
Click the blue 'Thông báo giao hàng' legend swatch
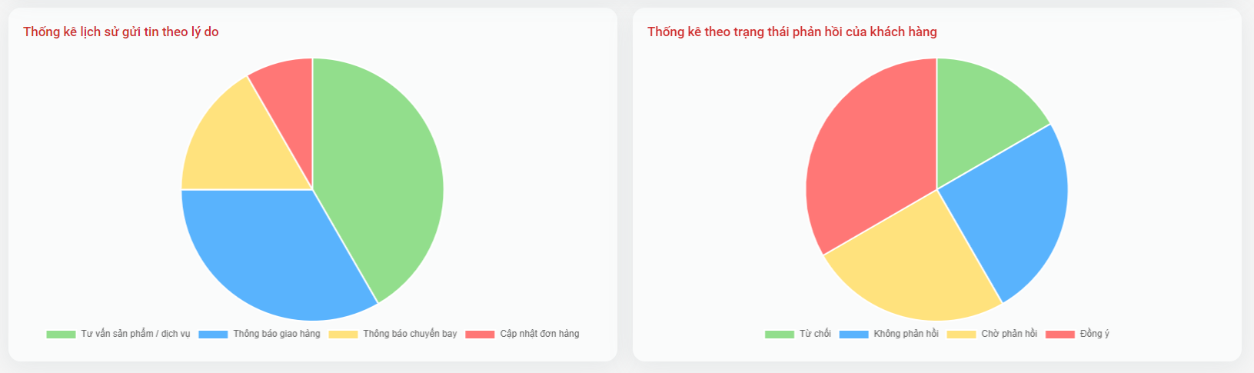(x=213, y=335)
